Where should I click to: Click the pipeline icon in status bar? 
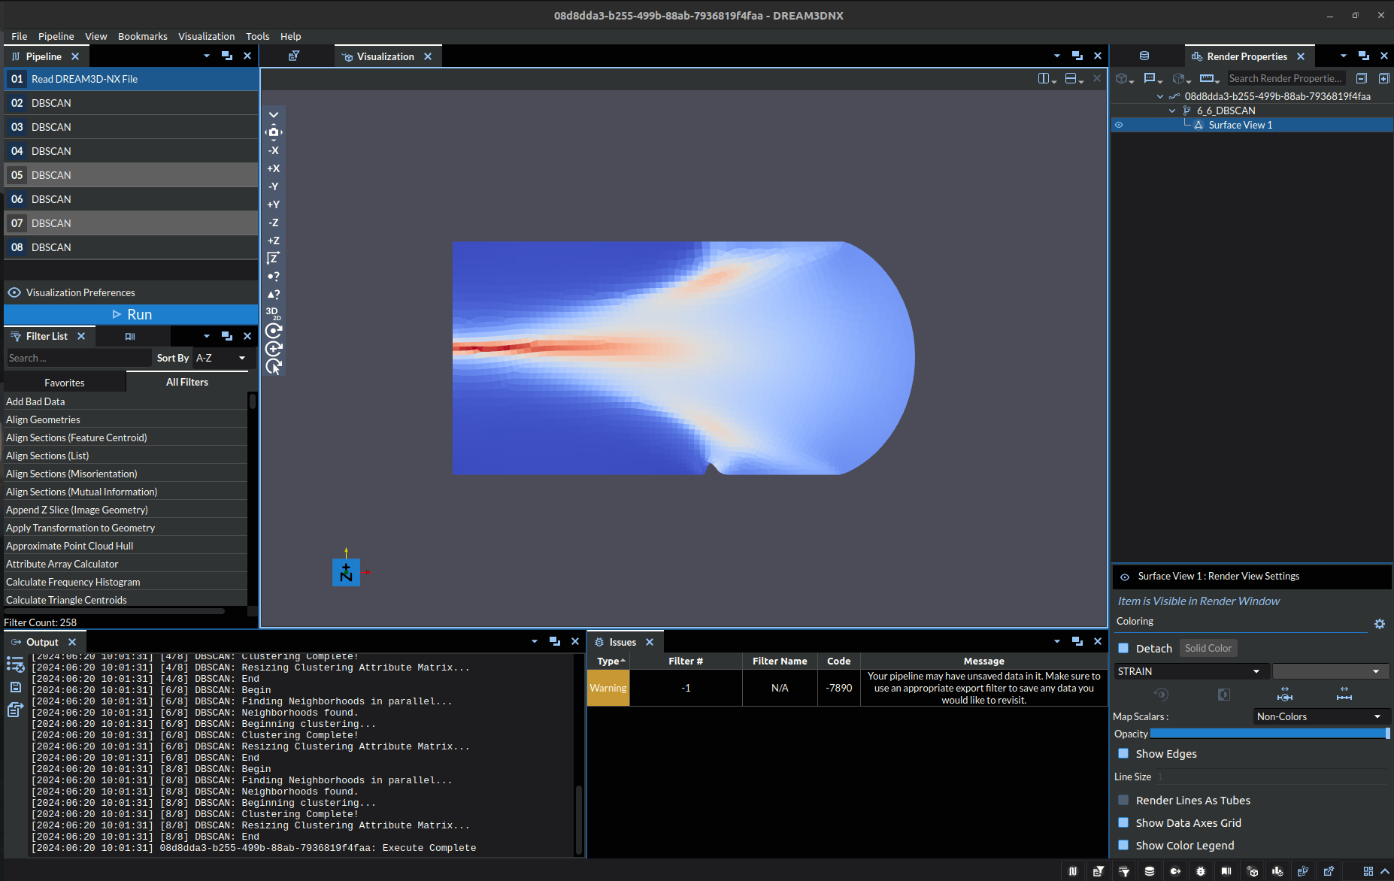point(1073,871)
